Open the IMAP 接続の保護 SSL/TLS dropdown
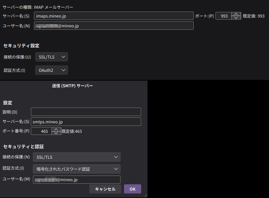Screen dimensions: 269x198 point(51,57)
